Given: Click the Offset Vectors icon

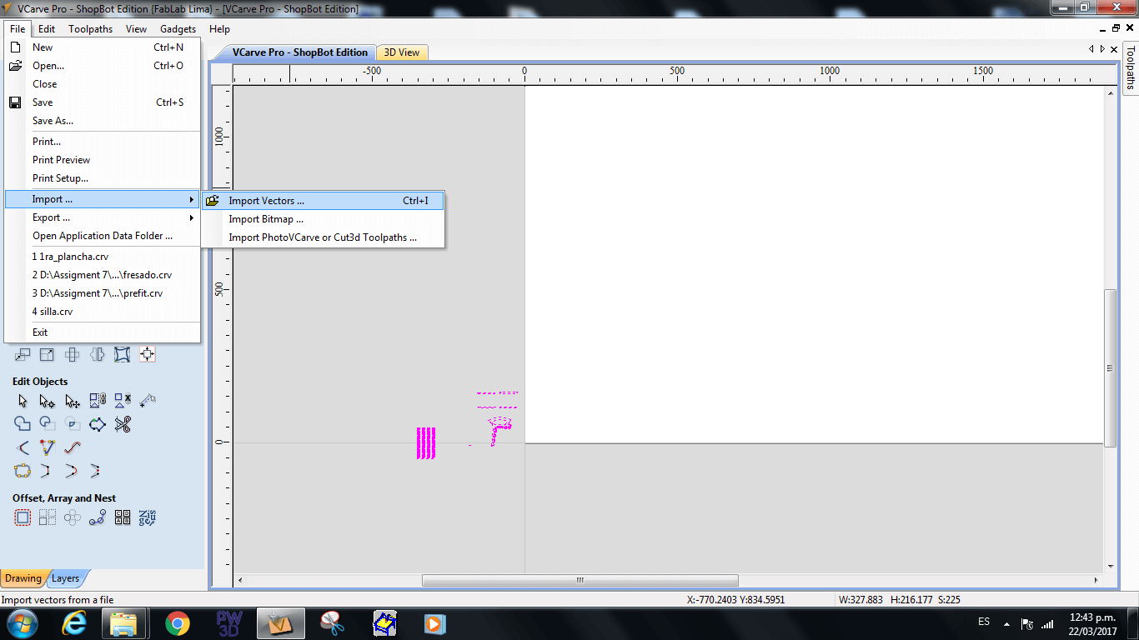Looking at the screenshot, I should 23,517.
